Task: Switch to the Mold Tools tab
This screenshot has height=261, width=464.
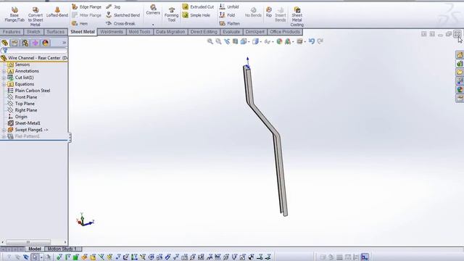Action: coord(139,32)
